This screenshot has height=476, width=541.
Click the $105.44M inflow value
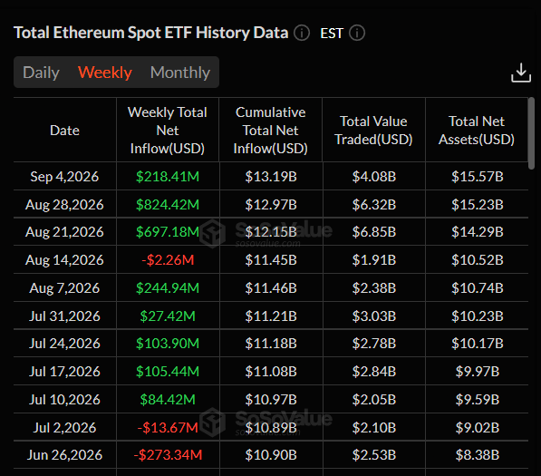[168, 372]
